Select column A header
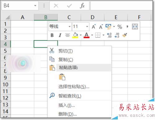155x120 pixels. click(23, 17)
